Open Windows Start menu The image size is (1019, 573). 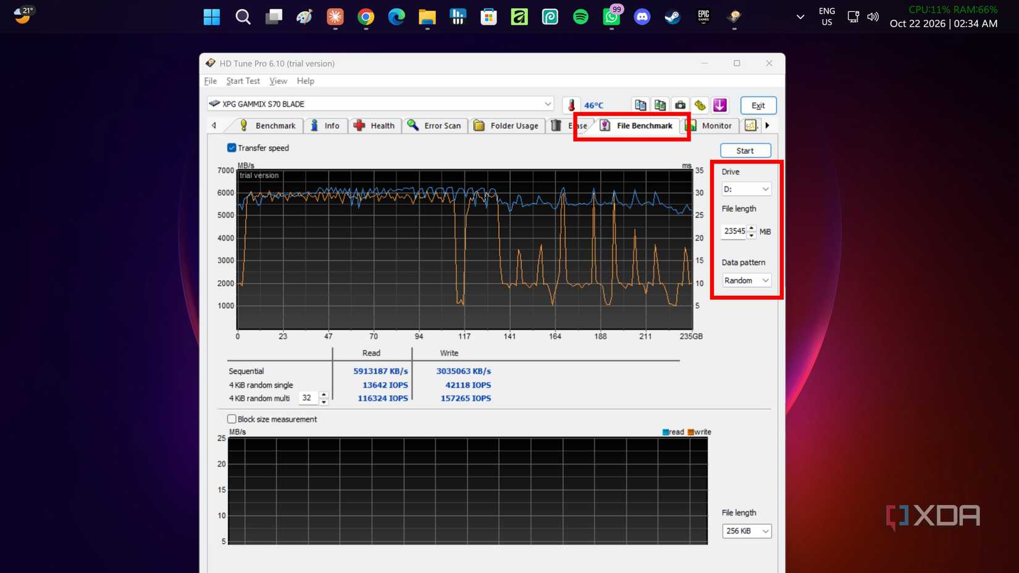pos(212,17)
